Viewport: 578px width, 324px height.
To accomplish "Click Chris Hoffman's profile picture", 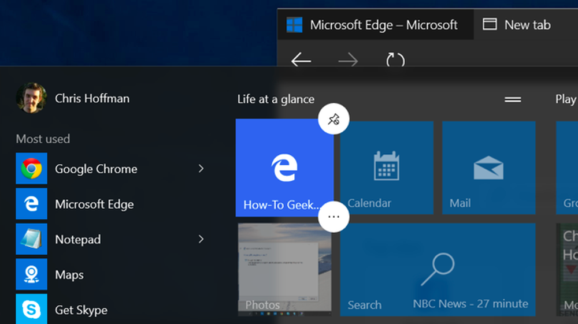I will tap(31, 98).
